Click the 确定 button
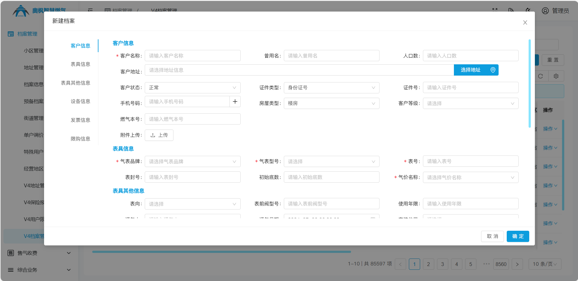578x281 pixels. 518,236
